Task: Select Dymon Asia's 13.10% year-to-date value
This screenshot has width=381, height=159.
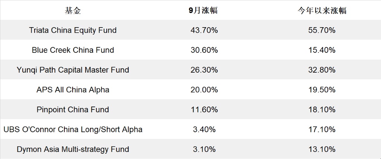Action: coord(322,149)
